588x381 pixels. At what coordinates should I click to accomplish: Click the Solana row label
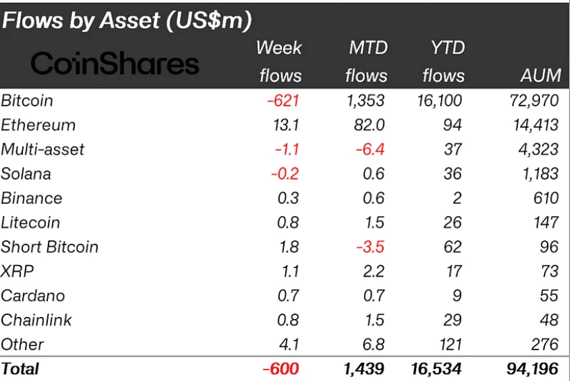click(x=26, y=174)
